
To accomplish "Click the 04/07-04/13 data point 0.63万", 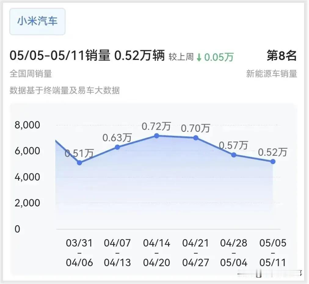I will tap(117, 147).
